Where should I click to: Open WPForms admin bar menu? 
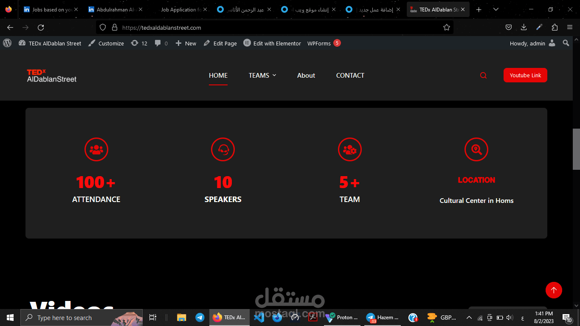pos(324,43)
